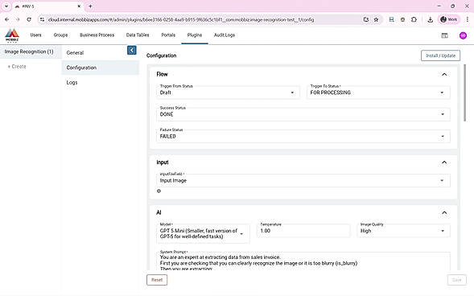Go back with the browser back arrow
Viewport: 474px width, 296px height.
(7, 19)
